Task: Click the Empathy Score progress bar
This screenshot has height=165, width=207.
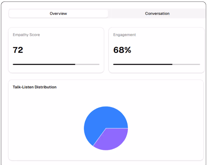Action: coord(56,64)
